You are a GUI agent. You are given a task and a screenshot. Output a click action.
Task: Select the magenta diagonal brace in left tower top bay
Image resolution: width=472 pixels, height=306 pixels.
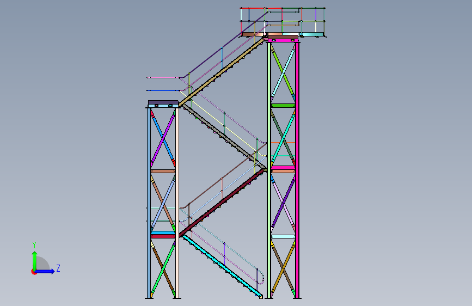click(163, 138)
